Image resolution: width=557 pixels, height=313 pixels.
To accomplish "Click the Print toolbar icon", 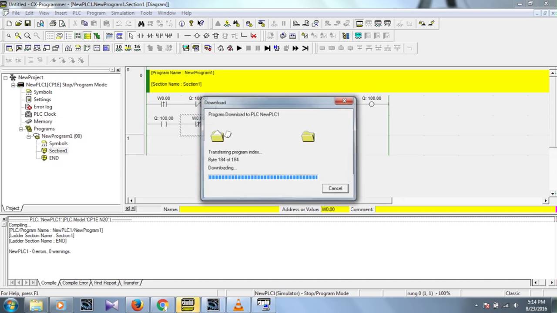I will coord(53,23).
